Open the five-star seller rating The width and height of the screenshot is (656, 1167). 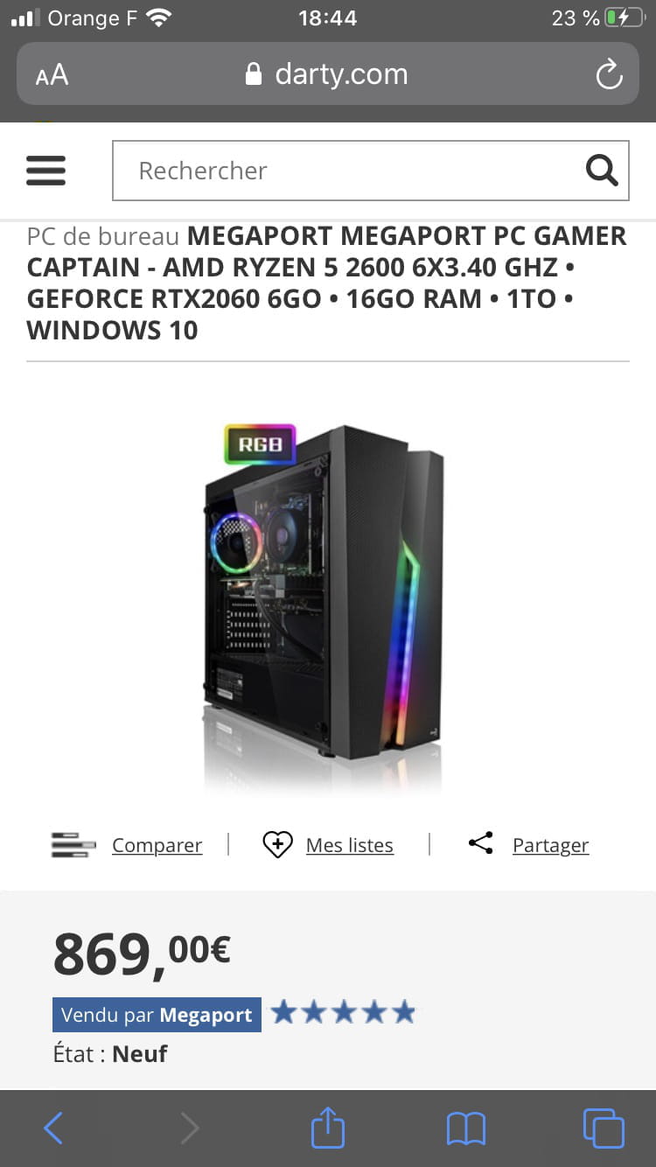click(x=343, y=1013)
